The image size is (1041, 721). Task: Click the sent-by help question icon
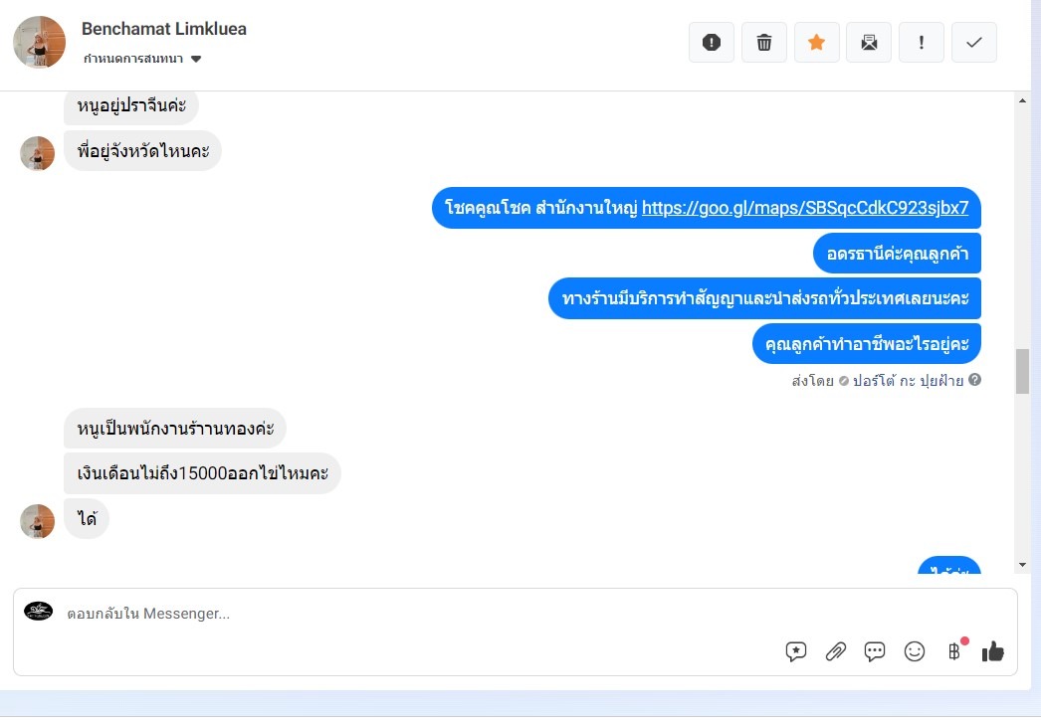coord(974,380)
